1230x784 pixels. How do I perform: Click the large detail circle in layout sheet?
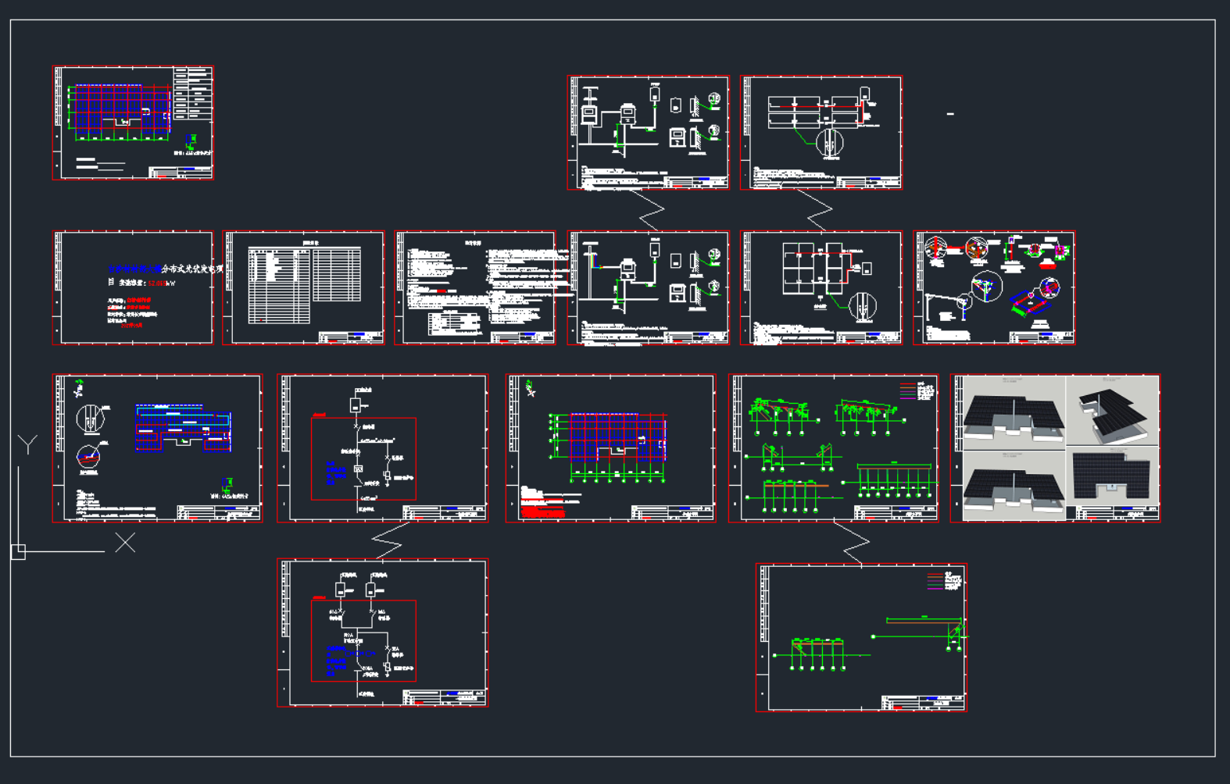click(x=91, y=419)
